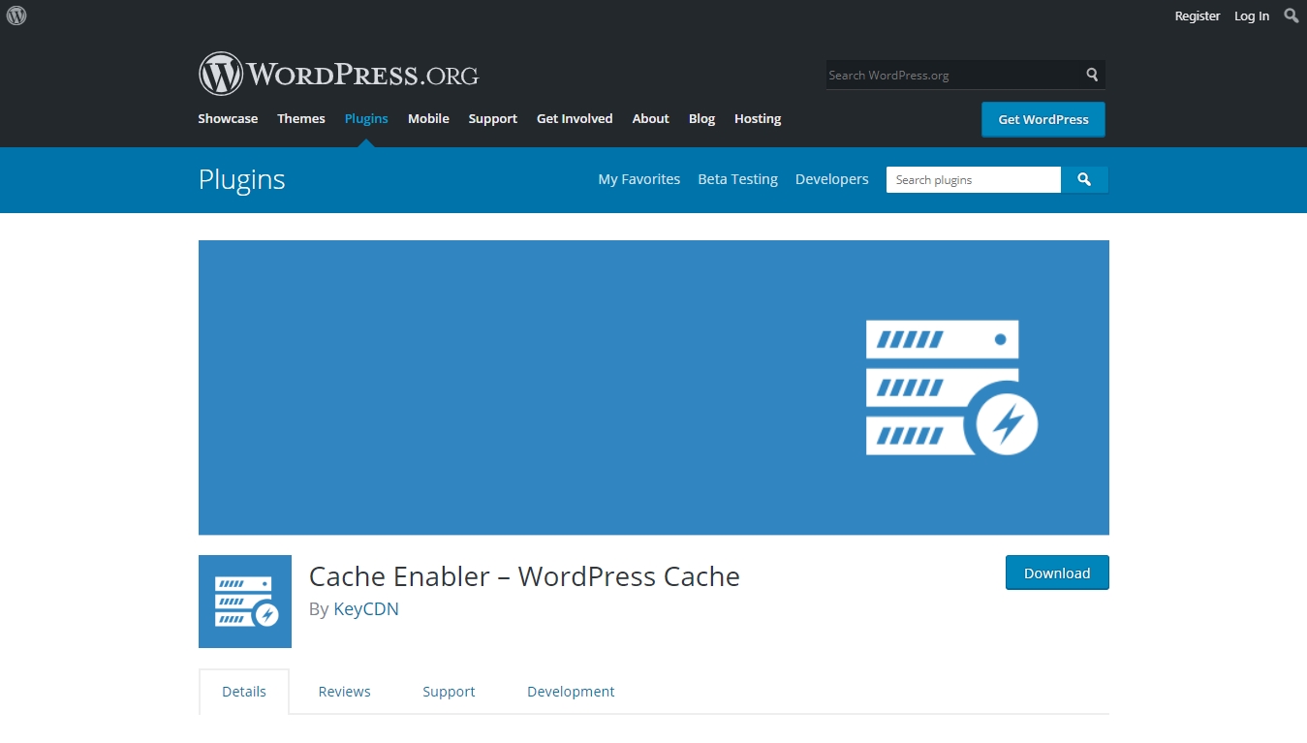
Task: Select the Plugins menu item
Action: pos(366,118)
